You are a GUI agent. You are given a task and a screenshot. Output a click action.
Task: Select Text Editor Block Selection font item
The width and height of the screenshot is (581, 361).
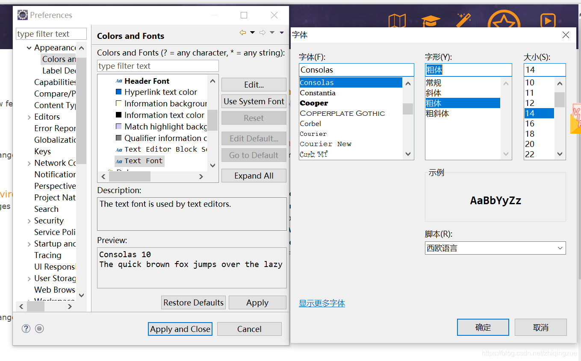pyautogui.click(x=162, y=149)
